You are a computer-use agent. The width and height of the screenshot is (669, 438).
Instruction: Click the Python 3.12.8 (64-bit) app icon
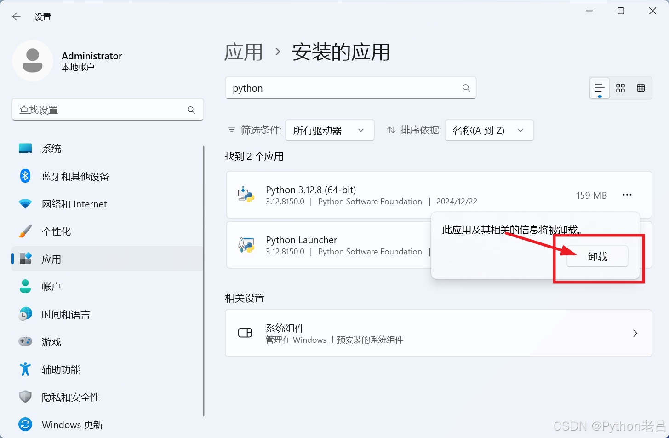click(x=246, y=195)
